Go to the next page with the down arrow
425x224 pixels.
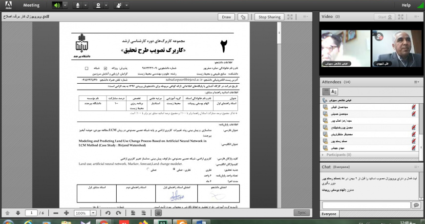click(x=18, y=213)
